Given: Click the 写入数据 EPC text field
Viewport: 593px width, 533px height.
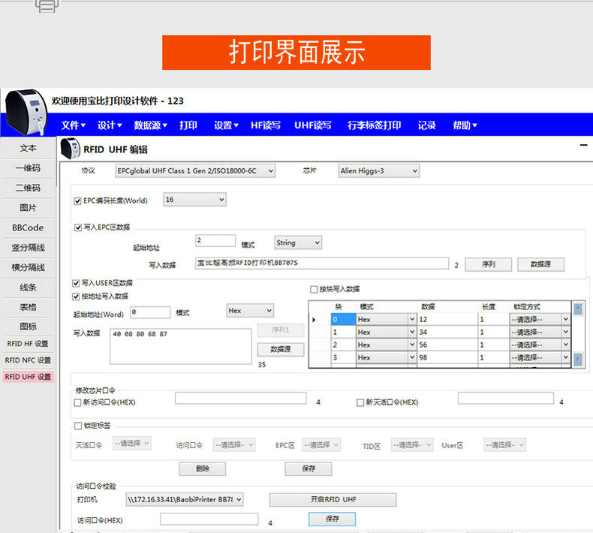Looking at the screenshot, I should (321, 263).
